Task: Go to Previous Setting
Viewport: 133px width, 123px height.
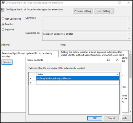Action: pos(83,11)
